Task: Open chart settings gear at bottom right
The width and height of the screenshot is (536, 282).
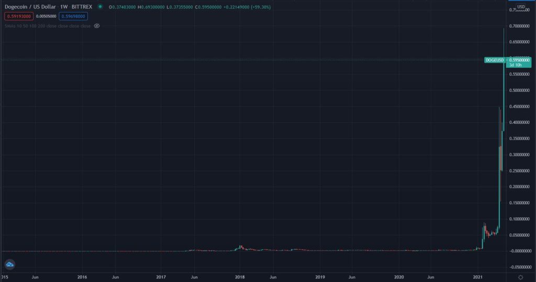Action: [x=520, y=276]
